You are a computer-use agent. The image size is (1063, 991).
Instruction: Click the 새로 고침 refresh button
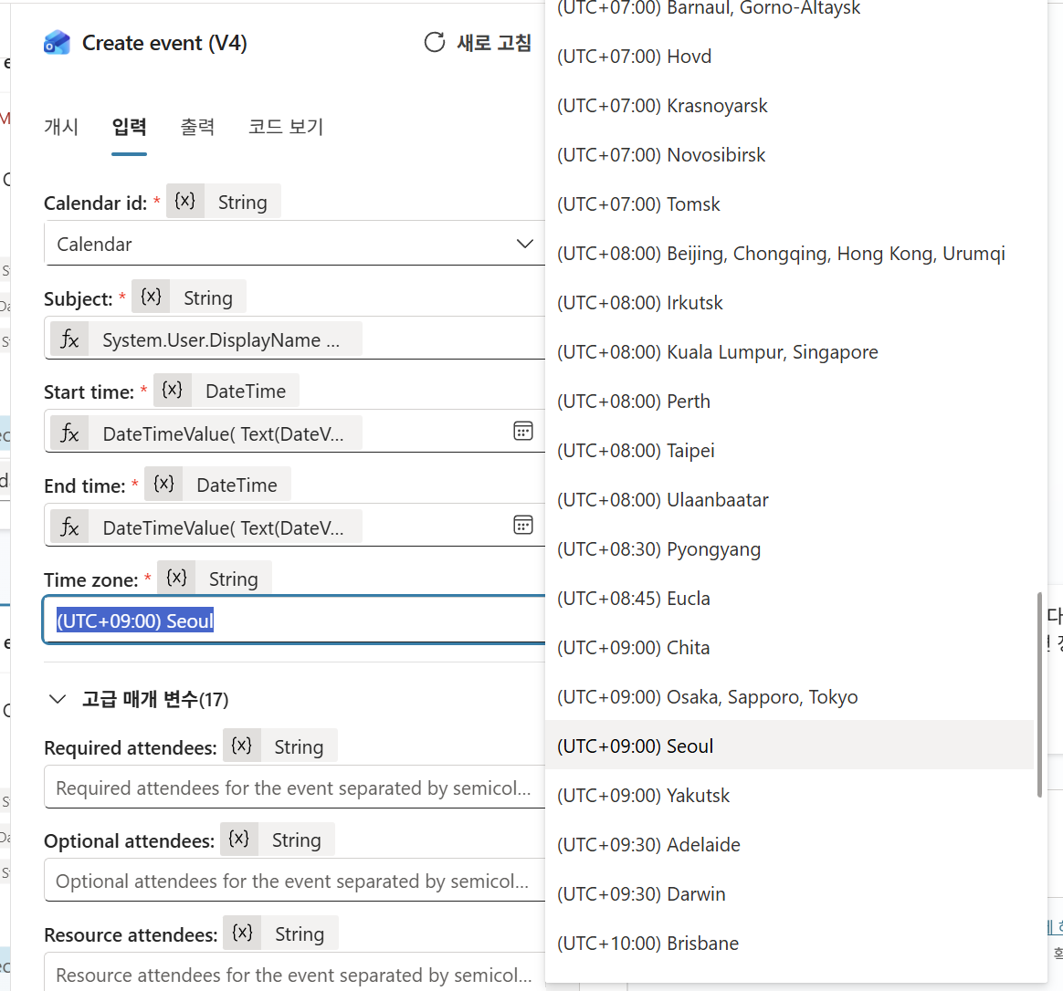click(478, 42)
